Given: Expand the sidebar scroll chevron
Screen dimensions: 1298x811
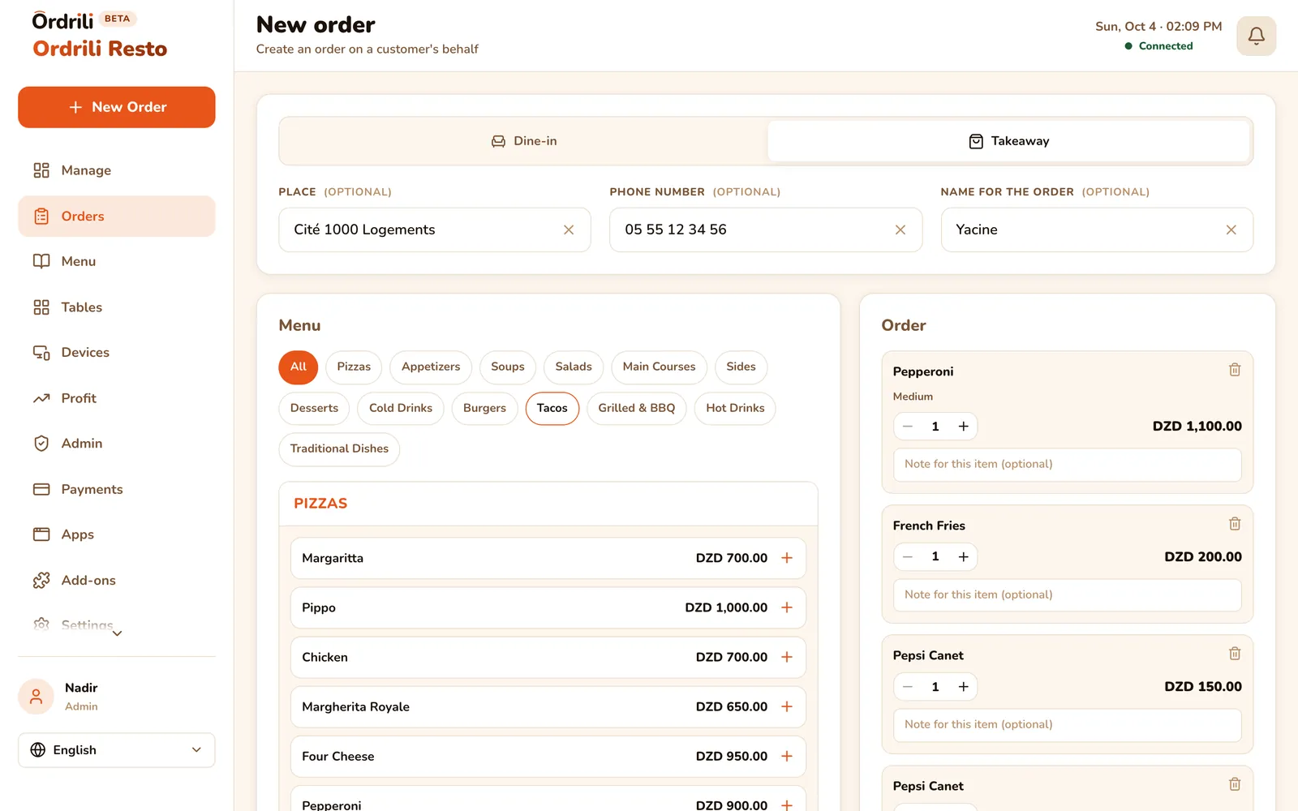Looking at the screenshot, I should (x=117, y=633).
